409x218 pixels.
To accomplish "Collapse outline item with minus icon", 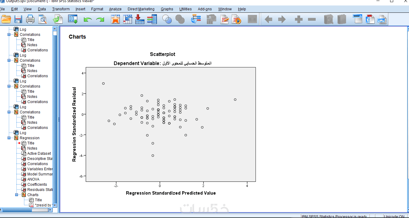I will click(312, 20).
